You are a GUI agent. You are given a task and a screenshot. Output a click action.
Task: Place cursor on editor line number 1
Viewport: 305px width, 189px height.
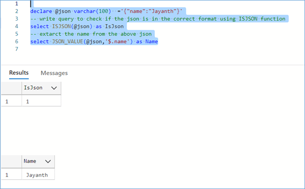16,4
